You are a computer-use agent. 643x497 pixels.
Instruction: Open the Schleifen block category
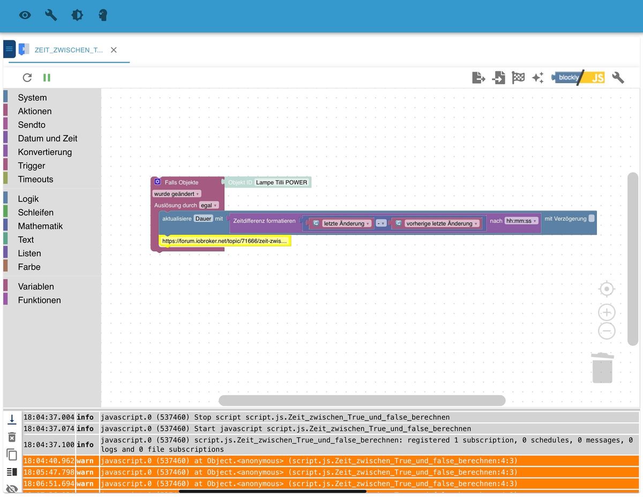pos(35,212)
